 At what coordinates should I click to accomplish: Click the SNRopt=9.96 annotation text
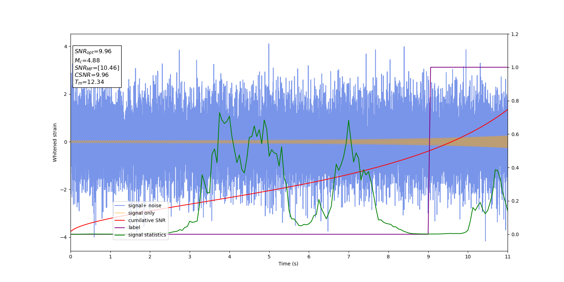pyautogui.click(x=93, y=51)
